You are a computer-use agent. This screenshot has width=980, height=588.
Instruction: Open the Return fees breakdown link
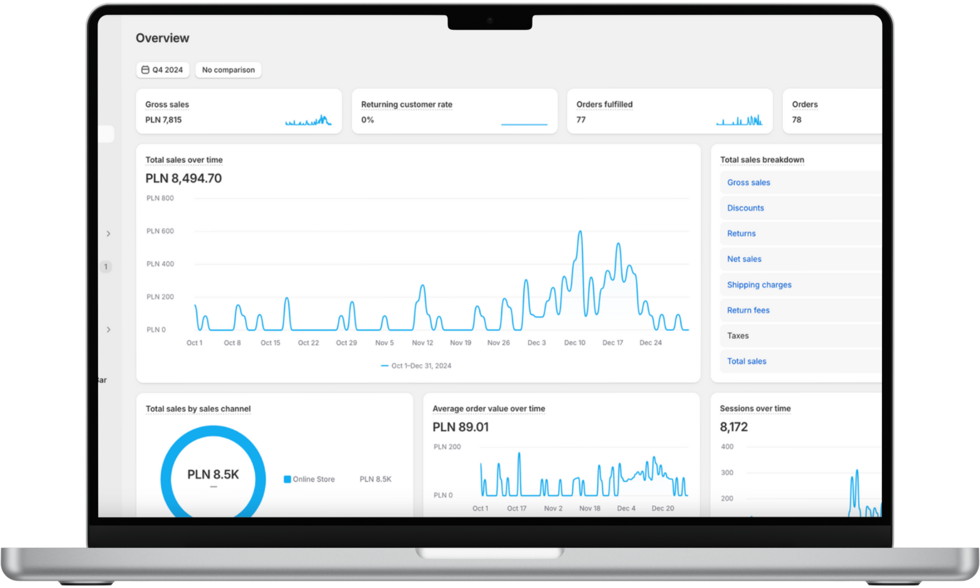748,310
